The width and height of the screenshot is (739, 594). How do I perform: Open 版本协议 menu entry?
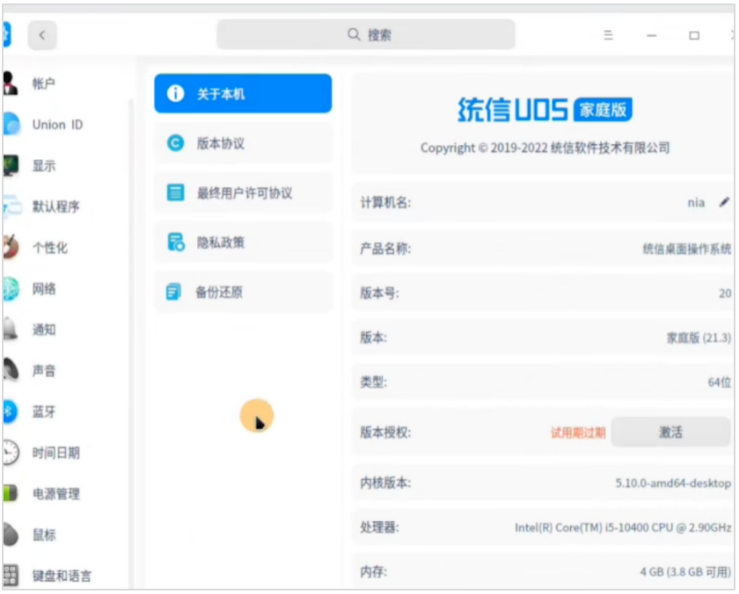tap(243, 142)
